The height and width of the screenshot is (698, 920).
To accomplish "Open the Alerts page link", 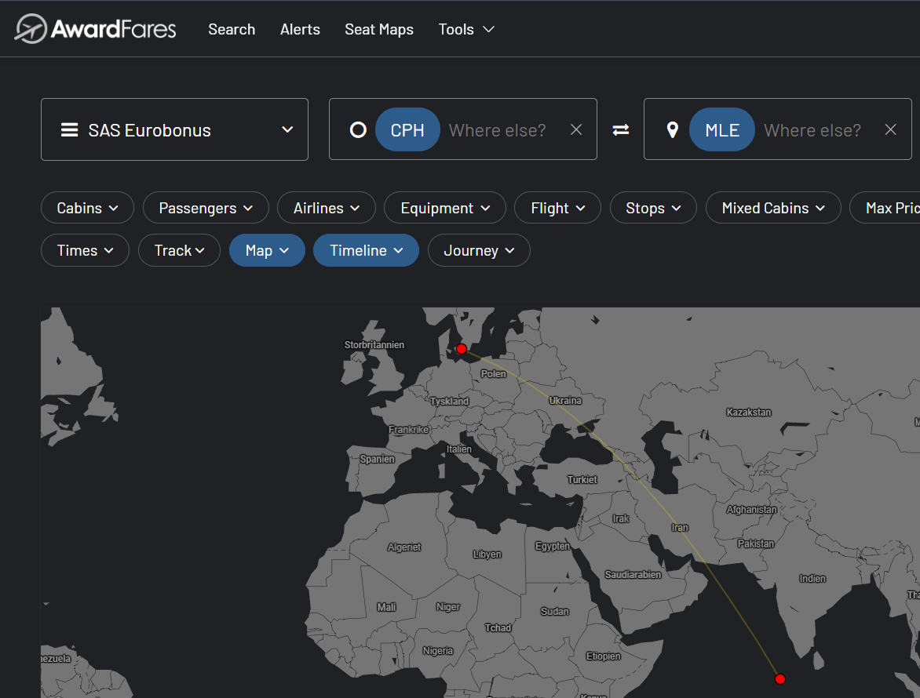I will pos(300,29).
